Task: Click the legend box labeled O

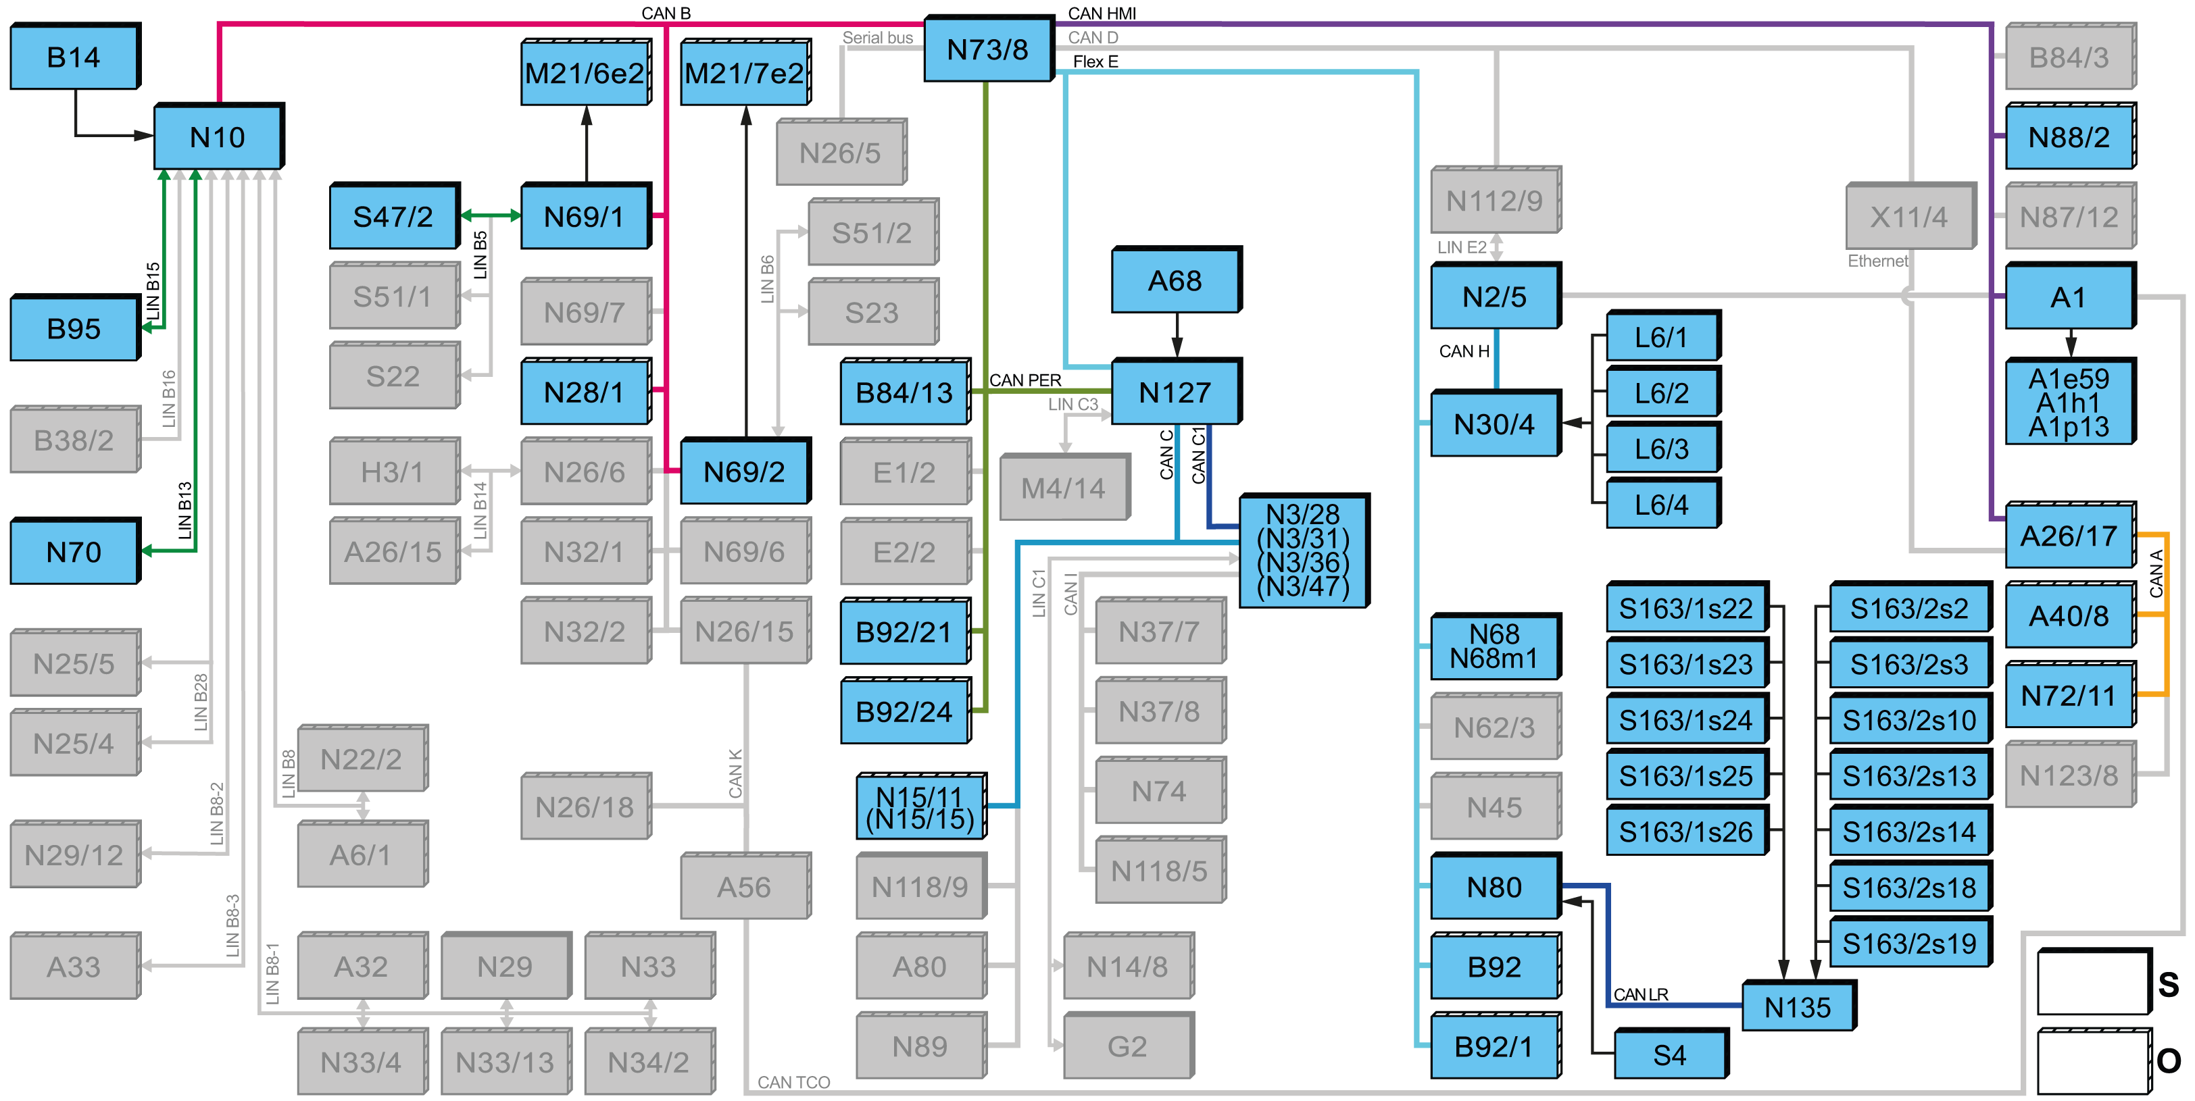Action: tap(2094, 1062)
